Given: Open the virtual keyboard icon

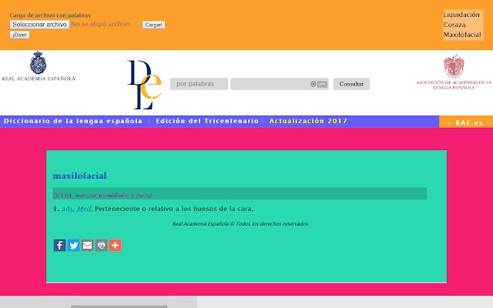Looking at the screenshot, I should coord(322,84).
